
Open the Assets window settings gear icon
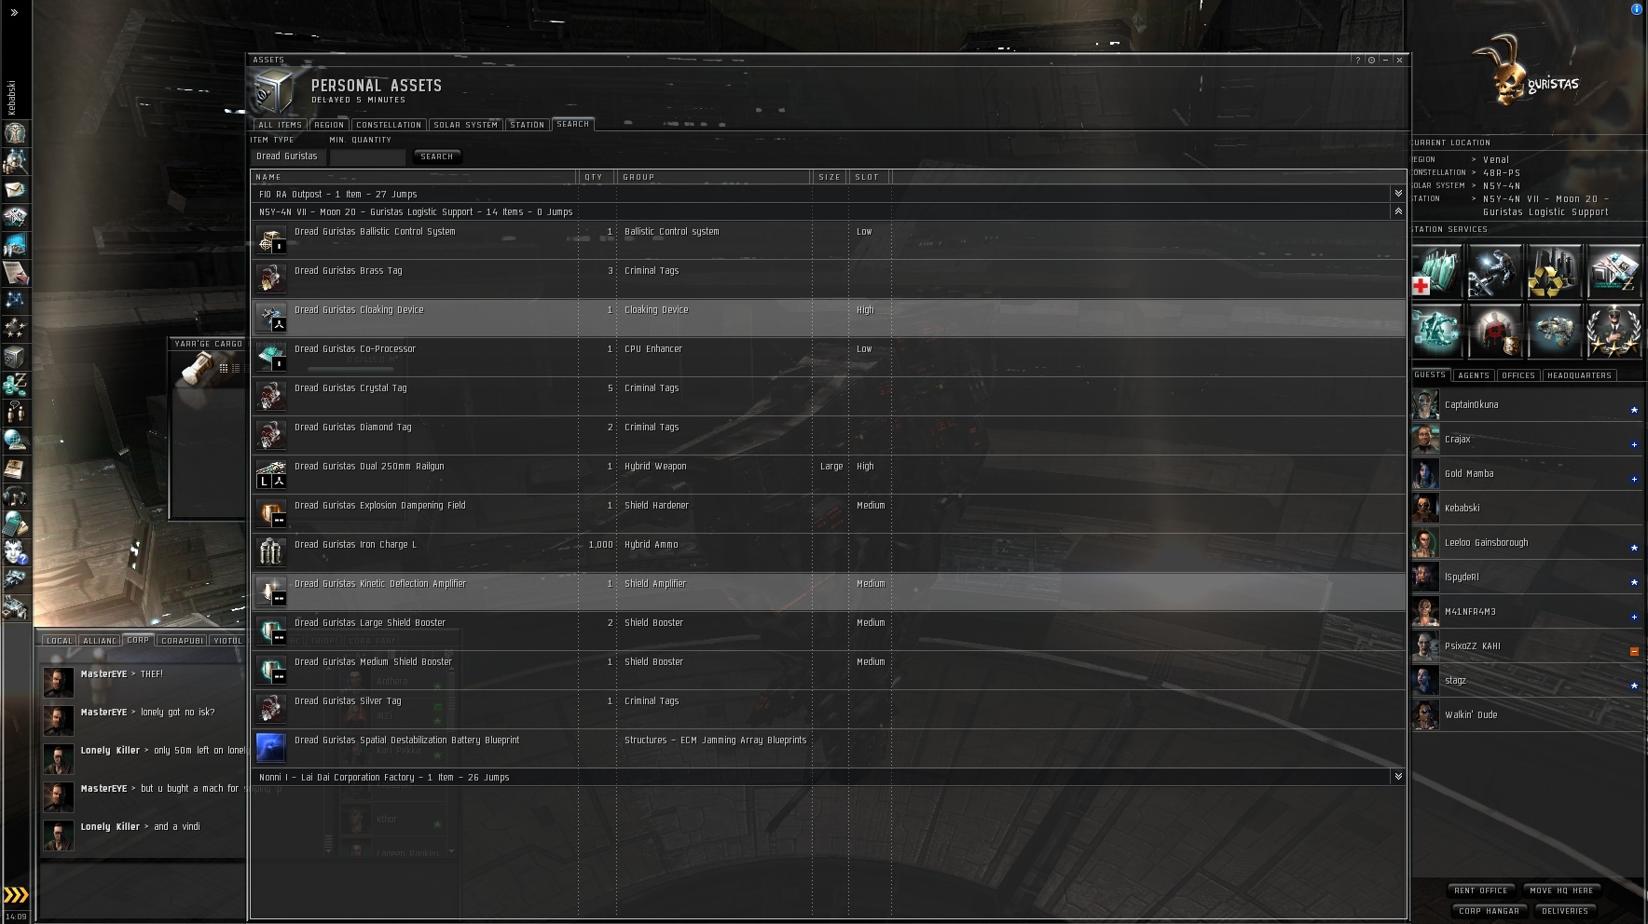pyautogui.click(x=1371, y=60)
